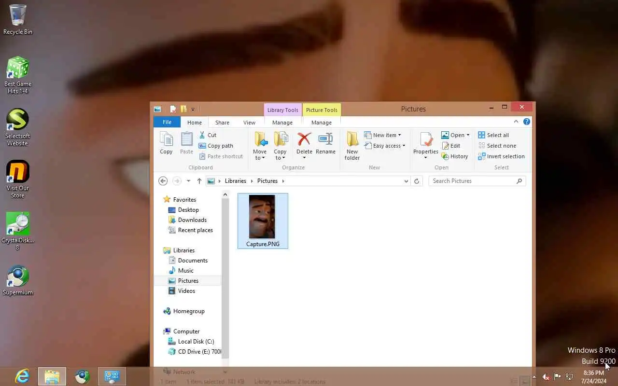Open file History from the ribbon
The width and height of the screenshot is (618, 386).
tap(454, 156)
